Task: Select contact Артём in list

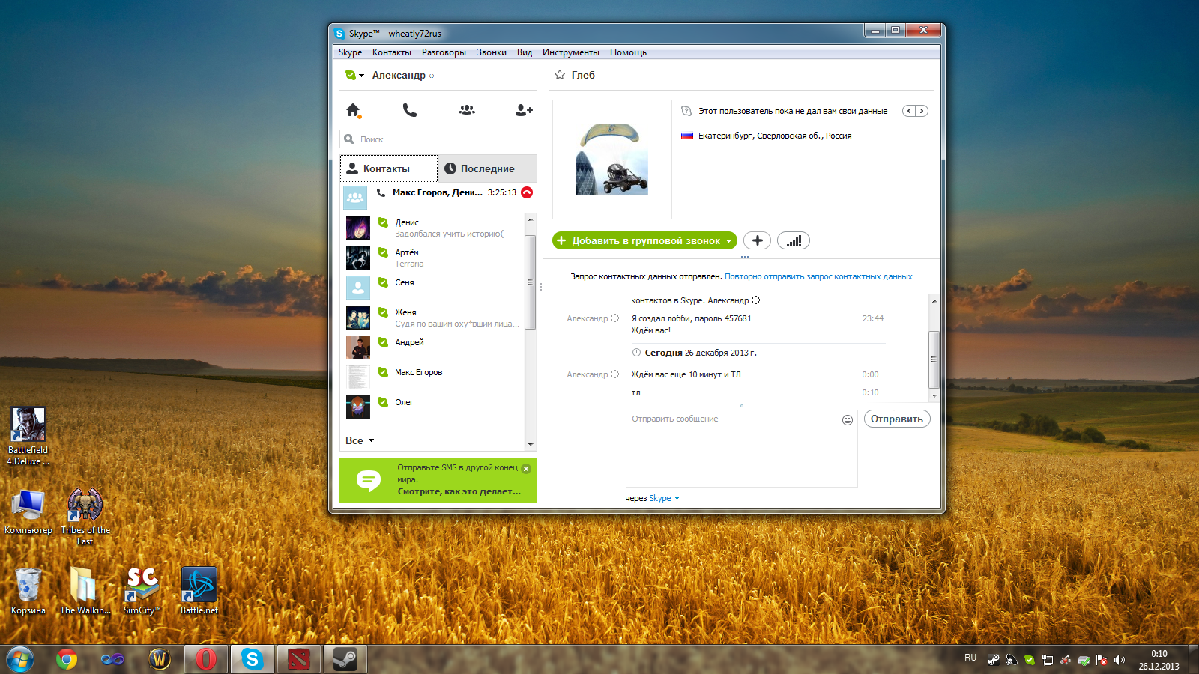Action: pos(433,258)
